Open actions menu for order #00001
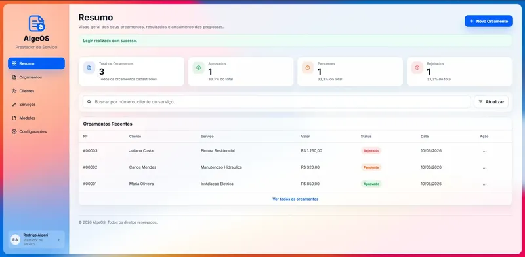Viewport: 525px width, 257px height. pos(484,184)
